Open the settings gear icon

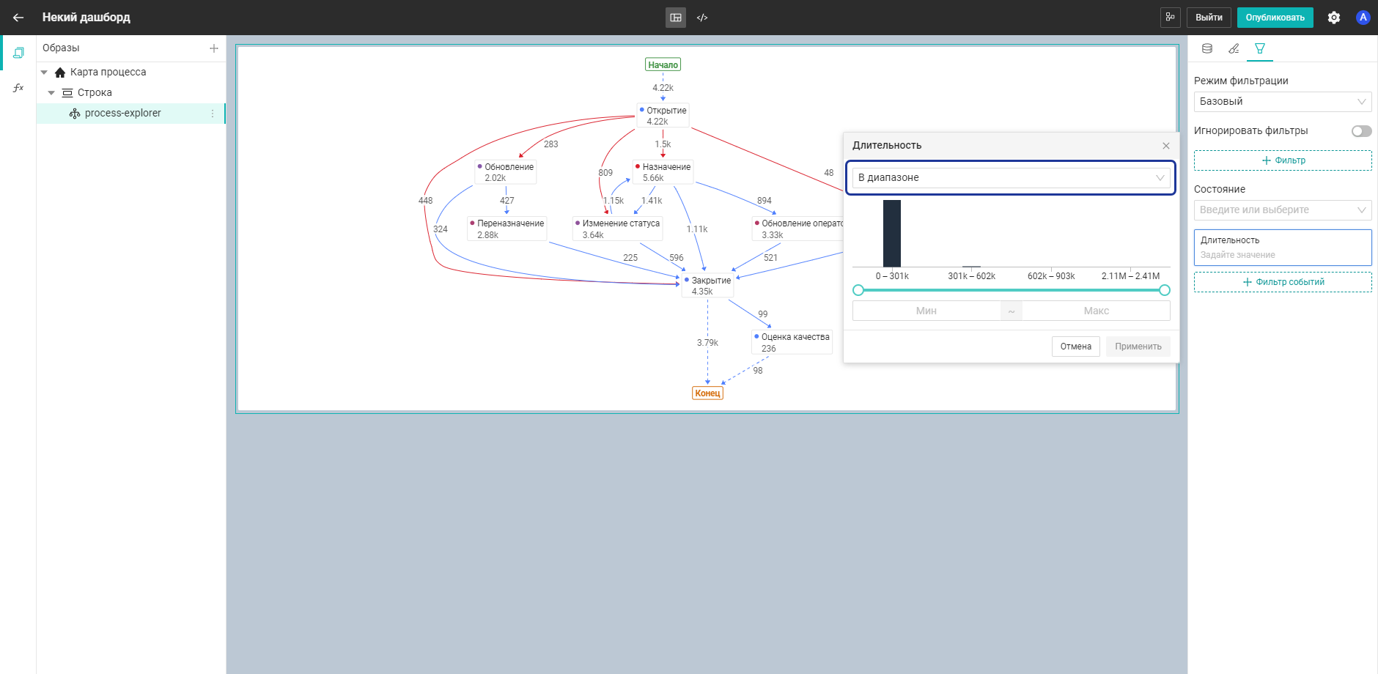pos(1334,18)
